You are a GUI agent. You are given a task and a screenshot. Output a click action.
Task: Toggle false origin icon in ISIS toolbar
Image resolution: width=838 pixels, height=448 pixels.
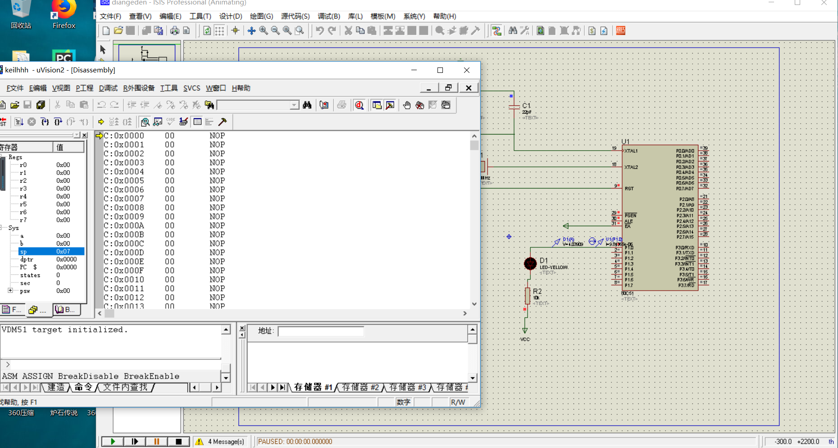click(x=235, y=31)
